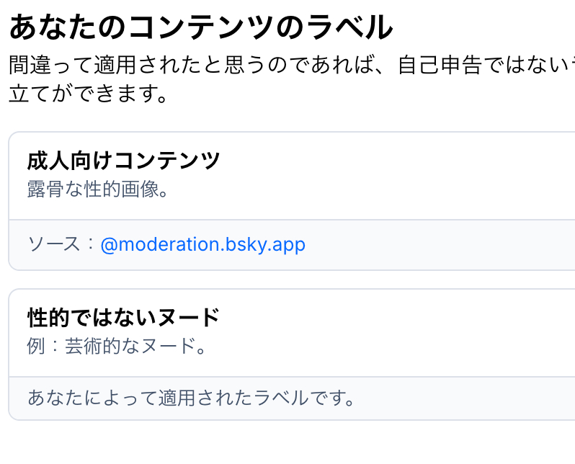Click the ソース： text before the link
The height and width of the screenshot is (464, 575).
62,244
